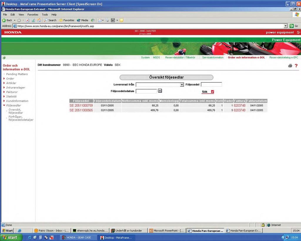This screenshot has height=241, width=301.
Task: Open delivery note SE 20511000759
Action: point(81,106)
